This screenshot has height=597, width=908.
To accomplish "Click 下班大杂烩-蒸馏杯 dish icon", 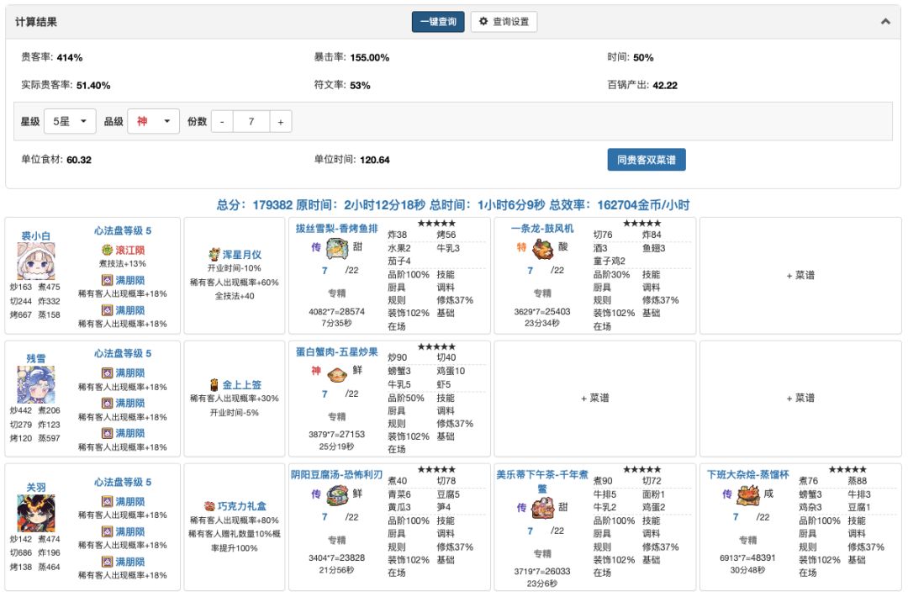I will tap(747, 495).
